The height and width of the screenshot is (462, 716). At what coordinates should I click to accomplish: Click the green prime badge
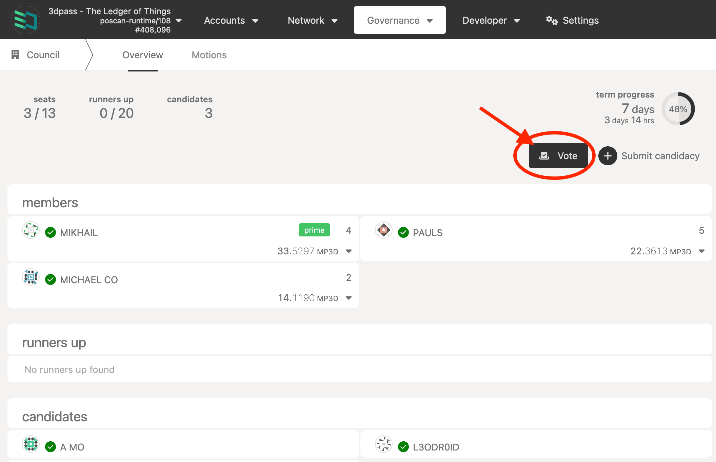314,230
